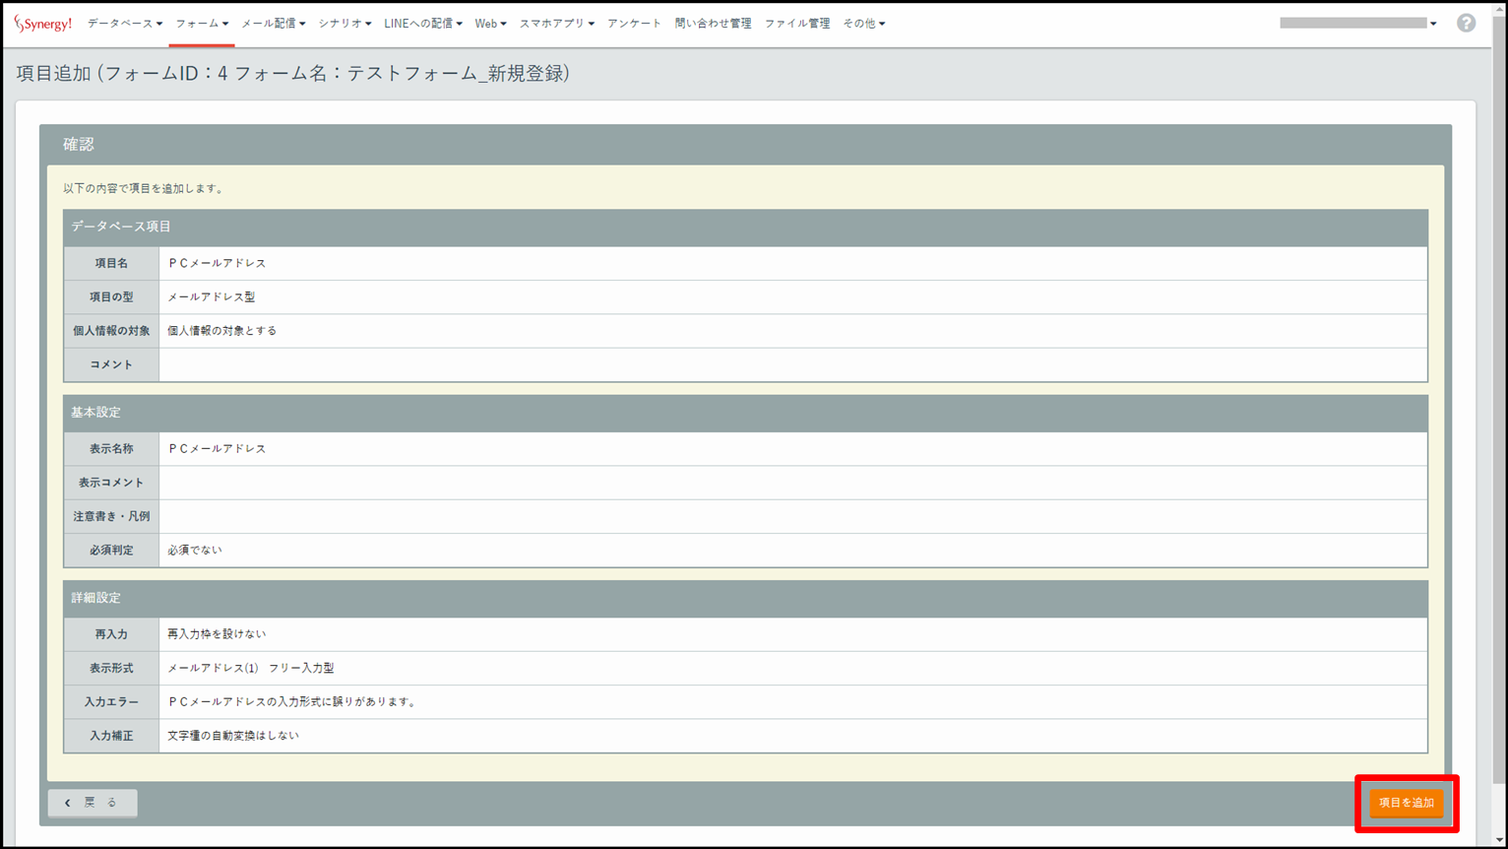Open the シナリオ menu

coord(344,24)
